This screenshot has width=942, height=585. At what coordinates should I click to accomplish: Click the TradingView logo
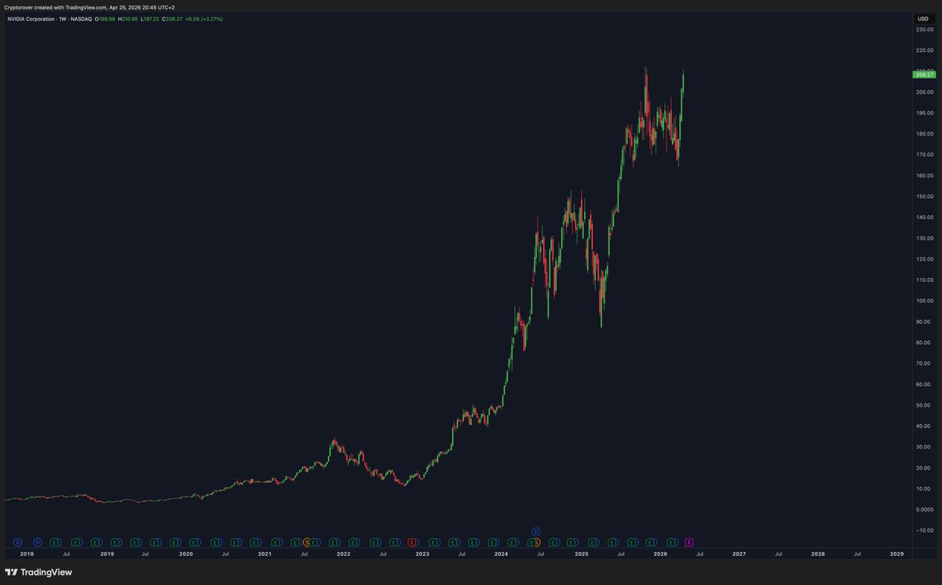click(37, 572)
